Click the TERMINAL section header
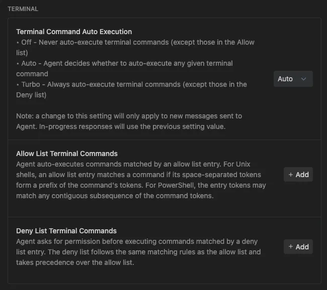The width and height of the screenshot is (327, 290). pos(23,9)
